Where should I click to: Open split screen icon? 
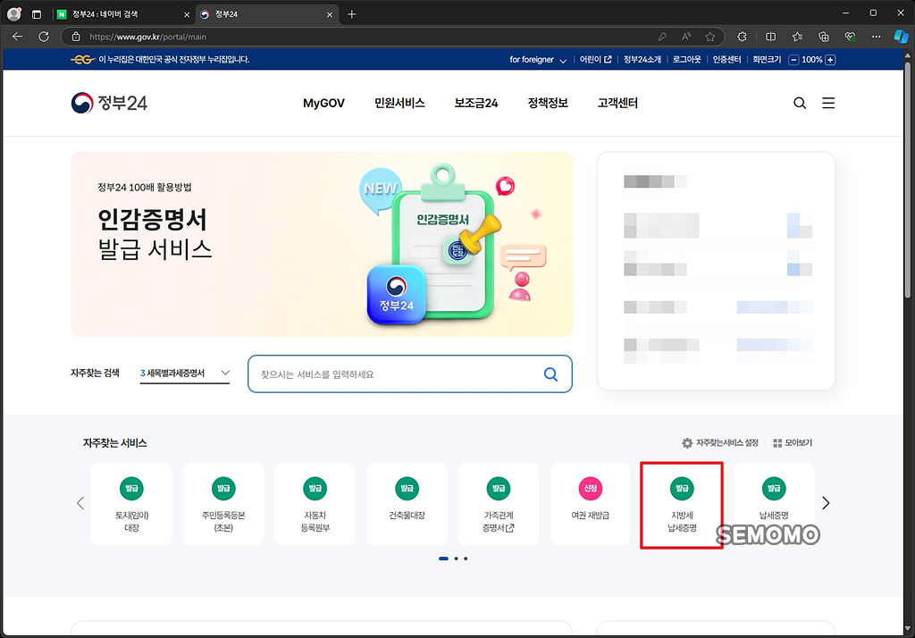tap(770, 37)
